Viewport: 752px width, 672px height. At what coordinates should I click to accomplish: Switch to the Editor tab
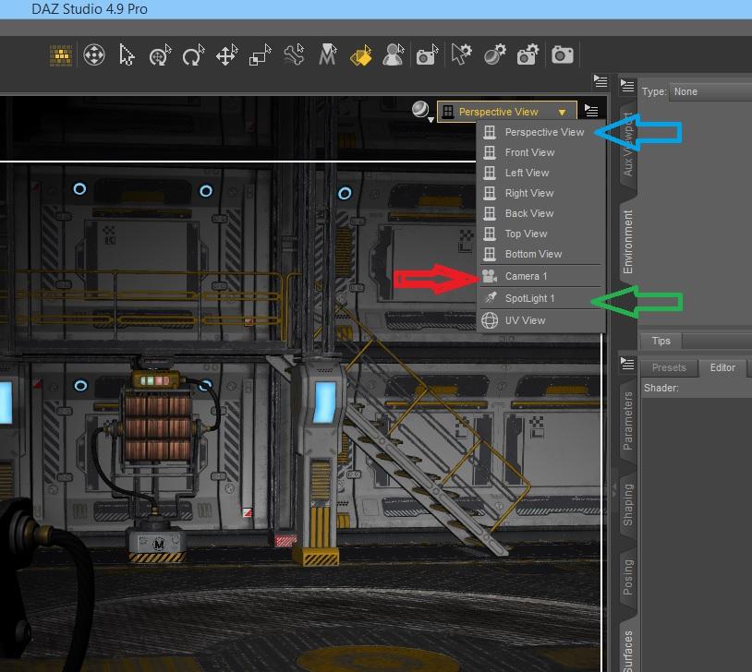tap(722, 367)
